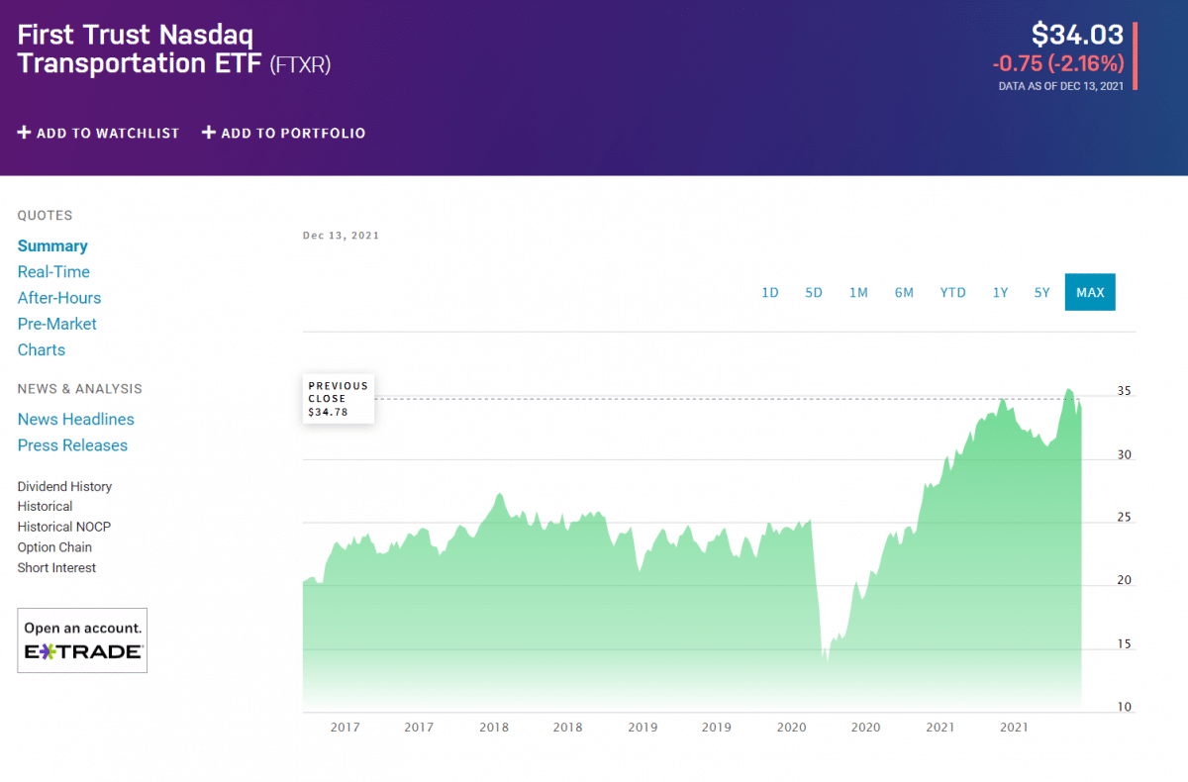The width and height of the screenshot is (1188, 782).
Task: Open News Headlines
Action: [x=76, y=419]
